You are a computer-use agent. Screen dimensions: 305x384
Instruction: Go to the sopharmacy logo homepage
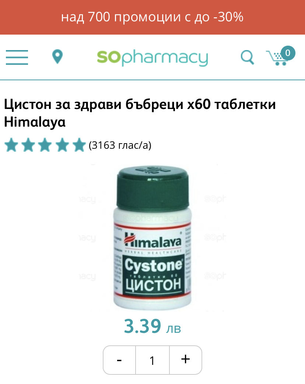(x=152, y=57)
